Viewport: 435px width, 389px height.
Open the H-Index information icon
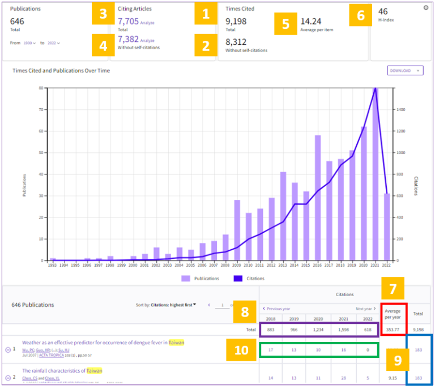click(x=425, y=8)
